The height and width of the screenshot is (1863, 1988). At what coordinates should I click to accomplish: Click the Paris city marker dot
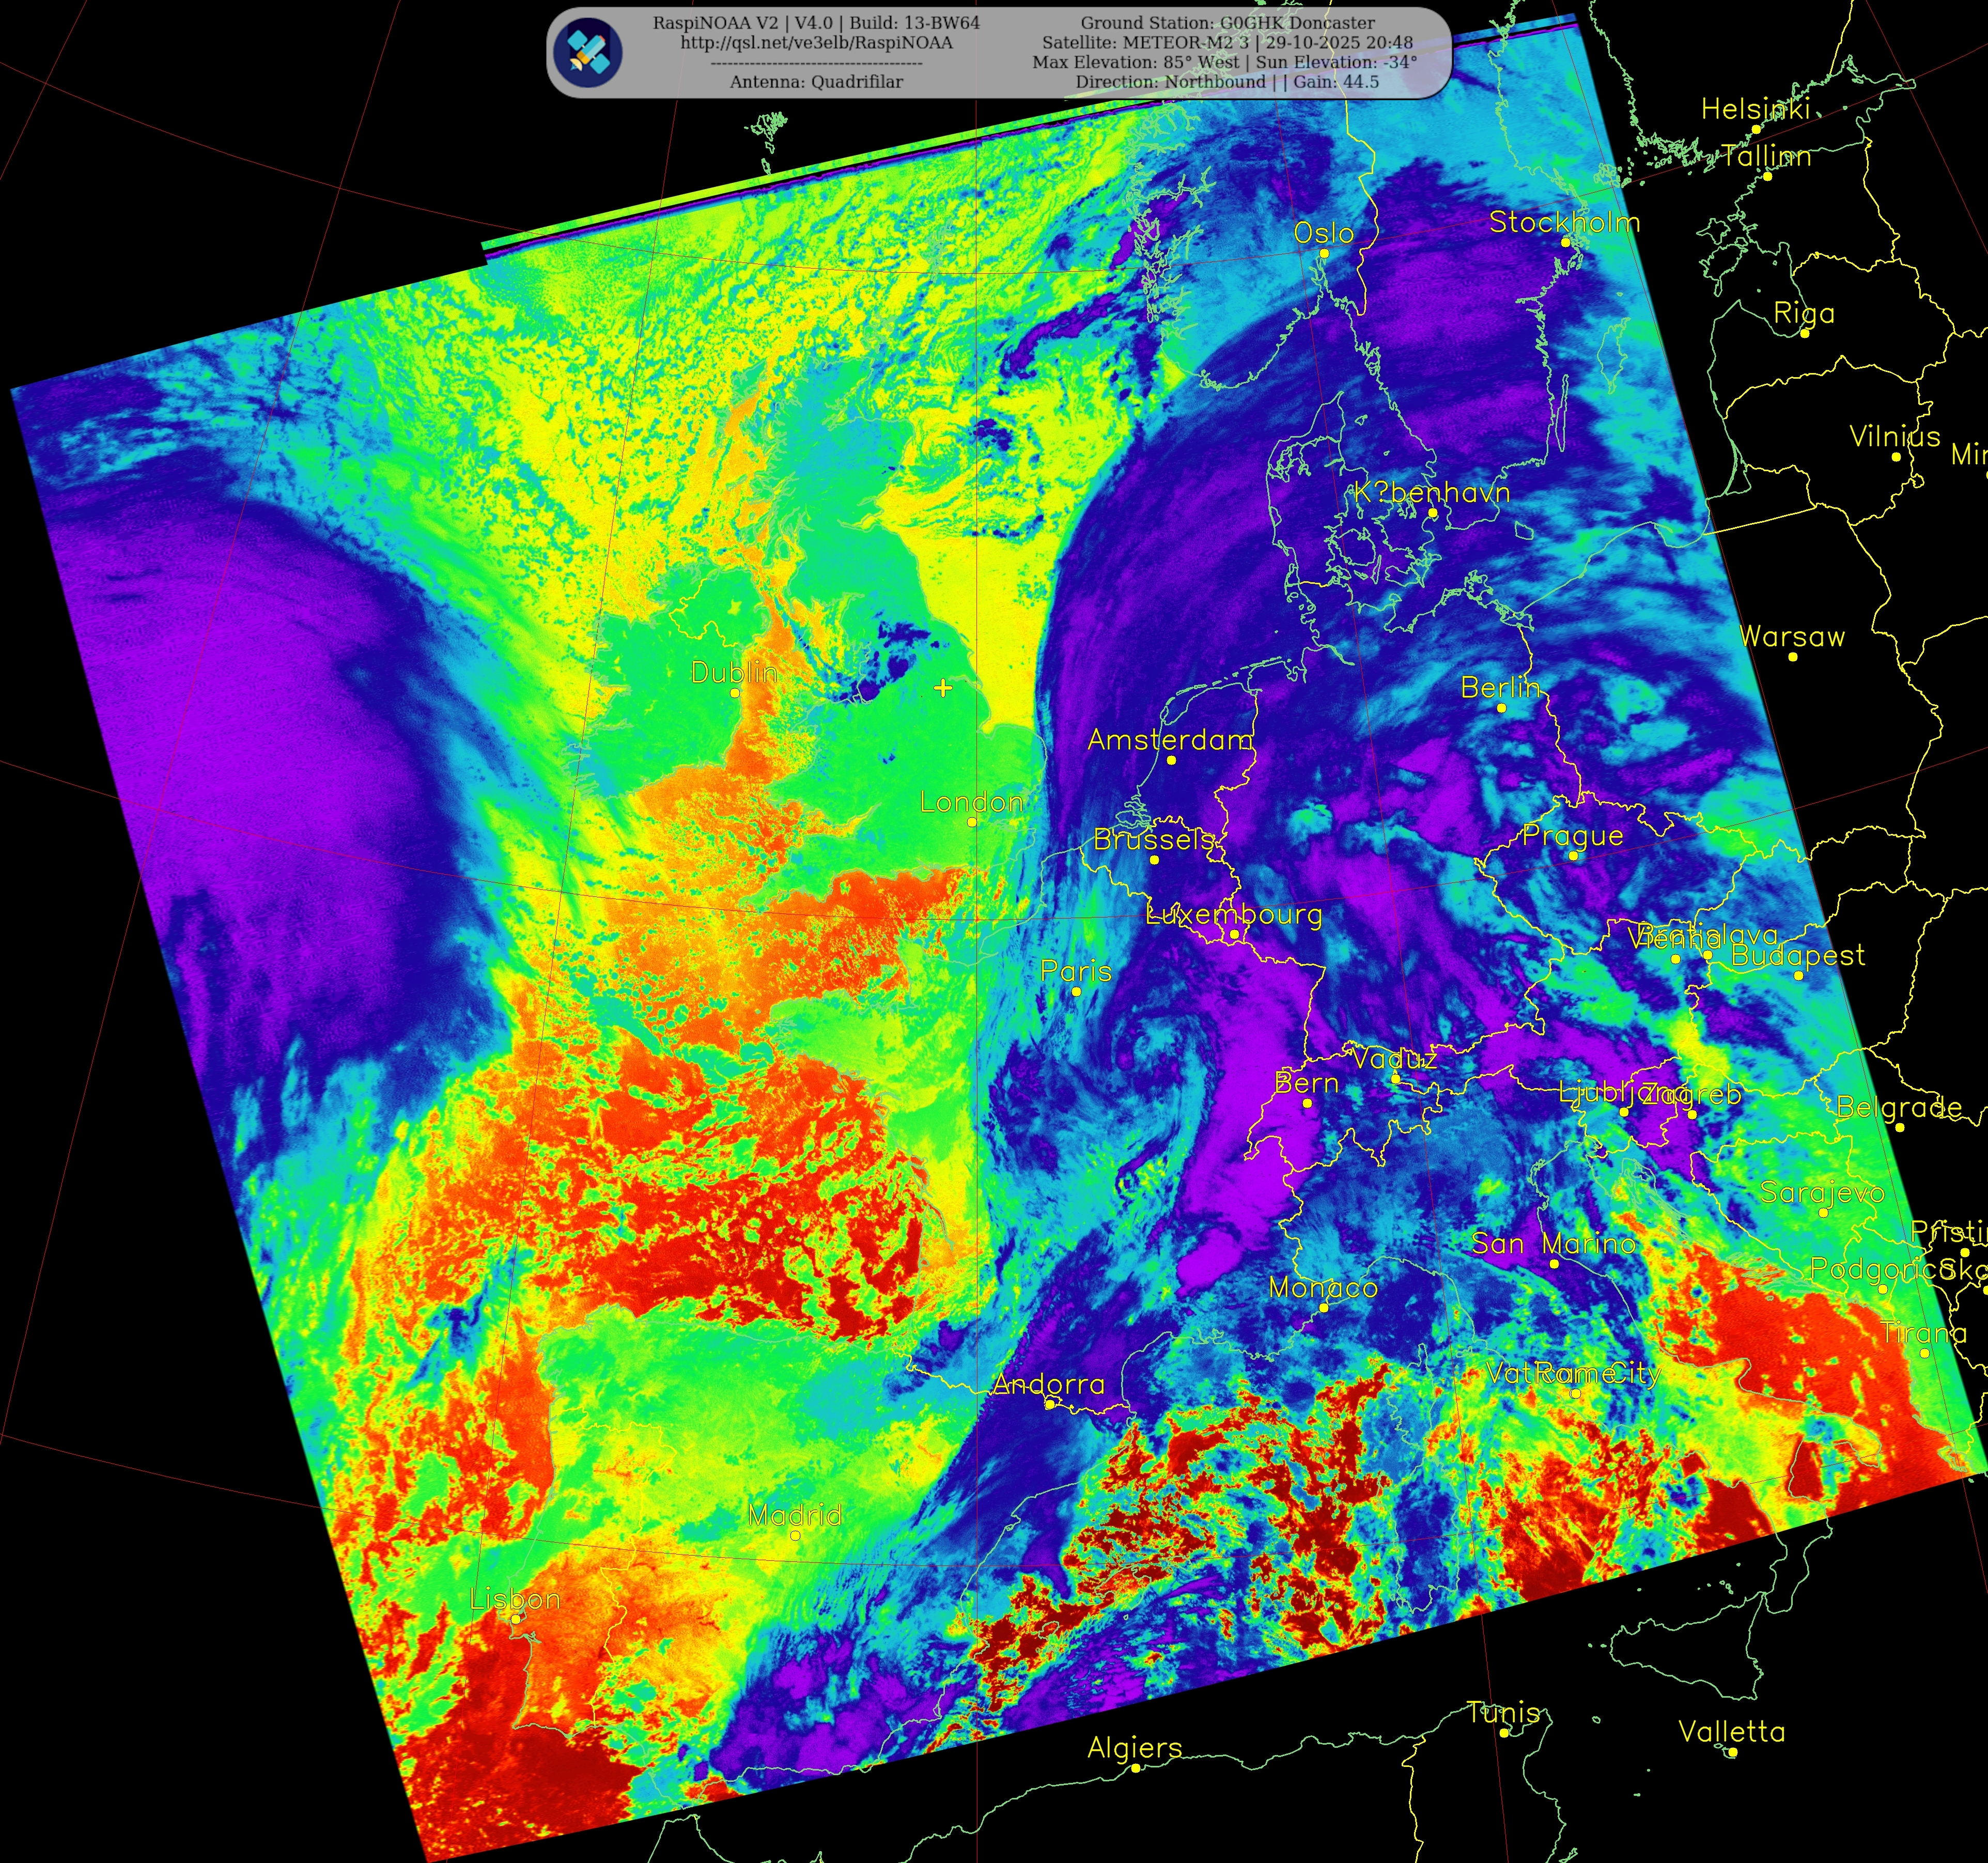click(x=1076, y=991)
